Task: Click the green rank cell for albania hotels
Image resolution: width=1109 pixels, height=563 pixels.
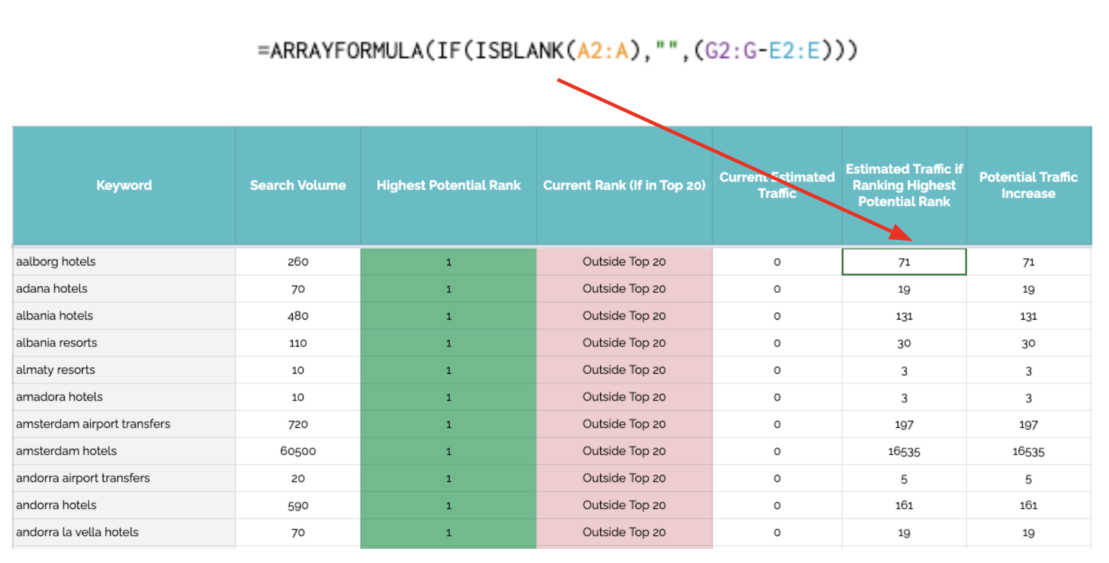Action: tap(448, 316)
